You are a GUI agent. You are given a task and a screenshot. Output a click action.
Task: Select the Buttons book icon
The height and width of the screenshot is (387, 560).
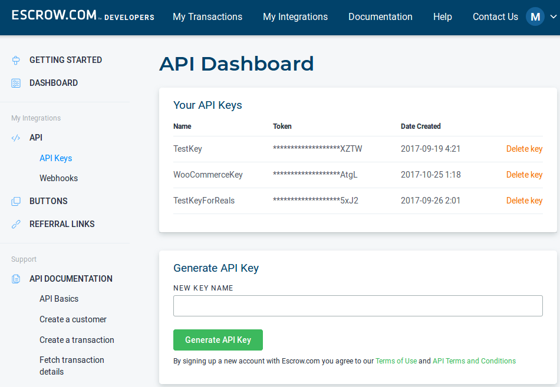tap(15, 201)
